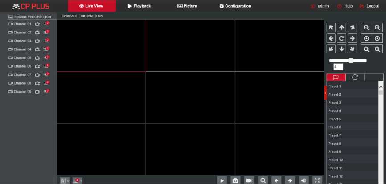This screenshot has height=184, width=386.
Task: Start recording with the video camera icon
Action: [x=249, y=180]
